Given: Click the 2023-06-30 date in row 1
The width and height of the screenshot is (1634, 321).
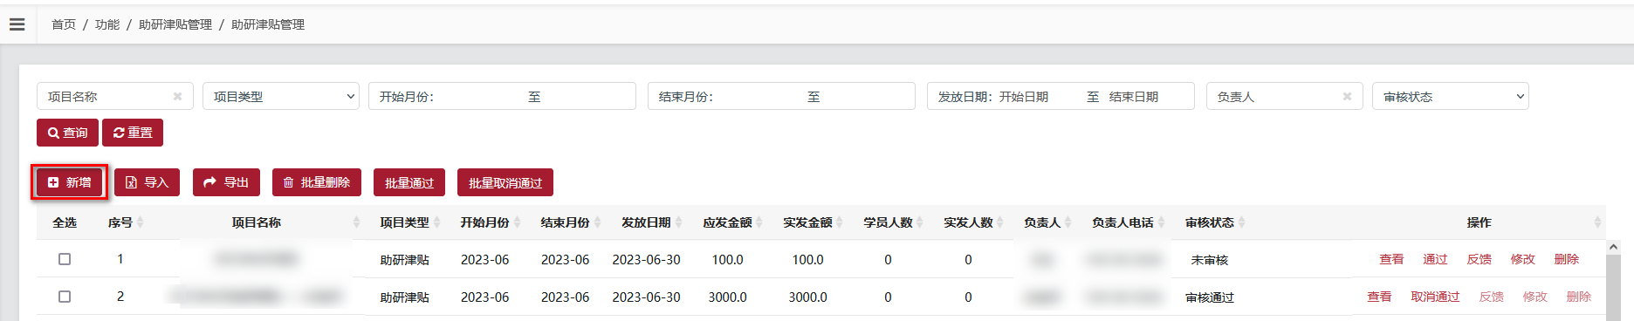Looking at the screenshot, I should (646, 259).
